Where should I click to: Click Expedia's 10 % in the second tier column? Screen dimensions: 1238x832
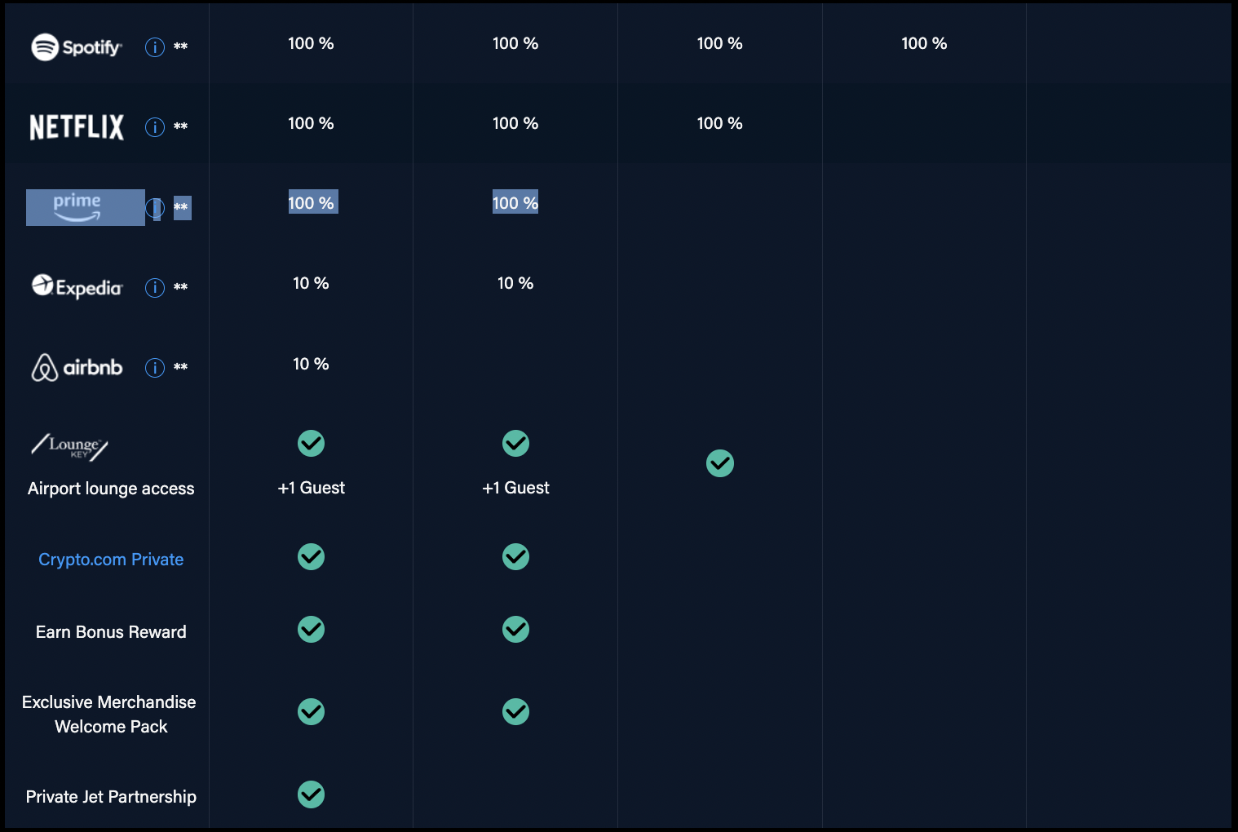[515, 283]
